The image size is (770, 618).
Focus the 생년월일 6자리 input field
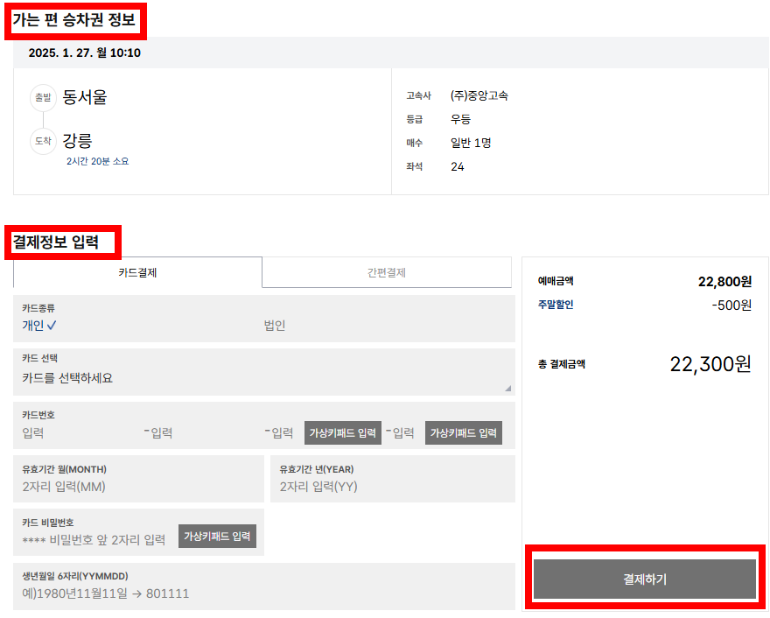tap(264, 587)
